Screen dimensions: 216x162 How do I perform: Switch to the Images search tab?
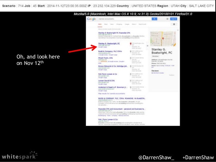coord(127,24)
